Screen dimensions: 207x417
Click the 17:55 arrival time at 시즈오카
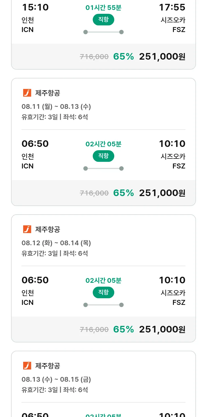point(172,7)
